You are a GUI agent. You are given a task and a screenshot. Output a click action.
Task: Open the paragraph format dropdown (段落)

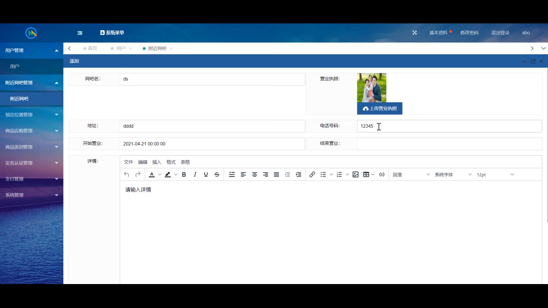pos(411,175)
